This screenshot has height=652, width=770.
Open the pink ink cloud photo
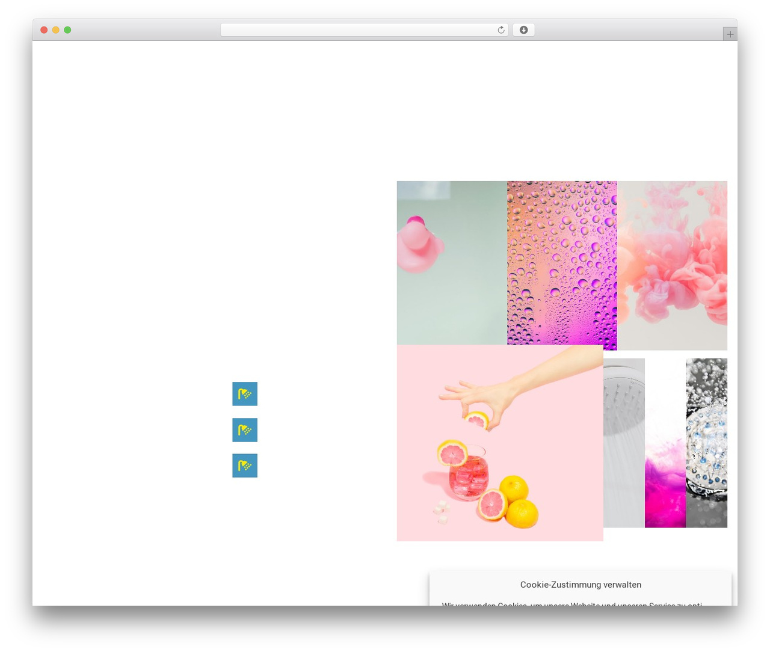672,265
